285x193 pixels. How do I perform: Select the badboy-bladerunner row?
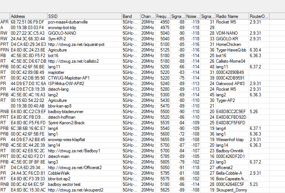(x=66, y=111)
